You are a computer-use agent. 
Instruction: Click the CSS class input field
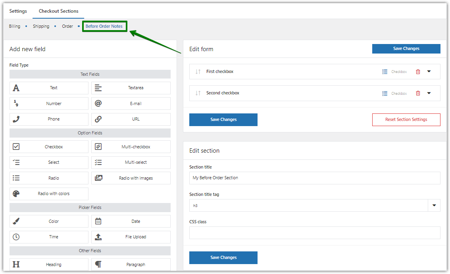(315, 233)
